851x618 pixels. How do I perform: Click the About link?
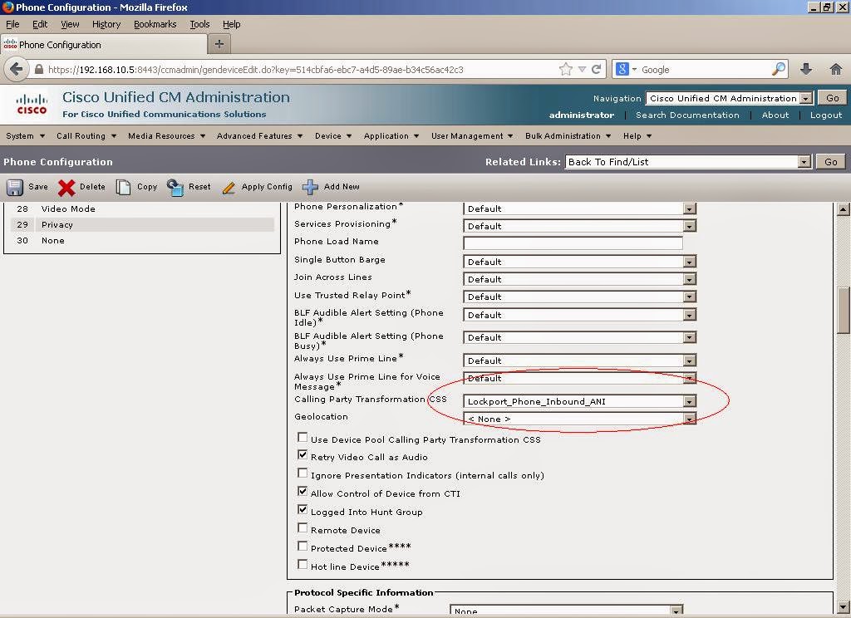point(775,115)
